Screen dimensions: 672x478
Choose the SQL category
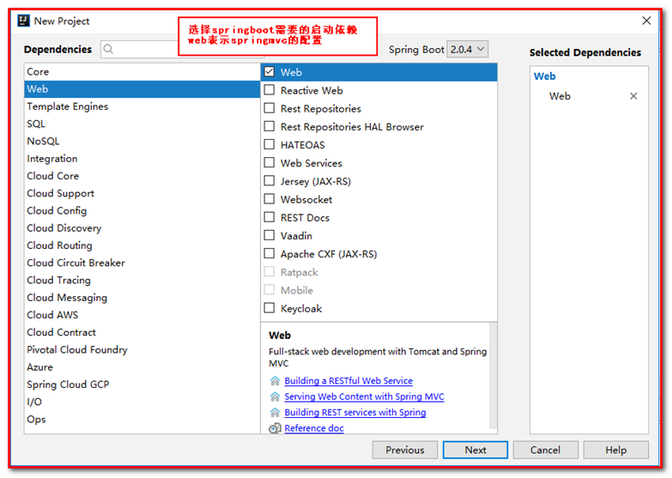coord(142,124)
